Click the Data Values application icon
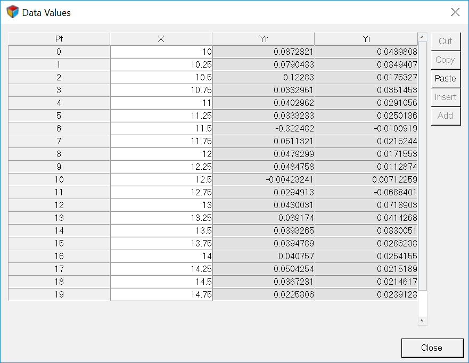The width and height of the screenshot is (469, 363). (x=13, y=12)
